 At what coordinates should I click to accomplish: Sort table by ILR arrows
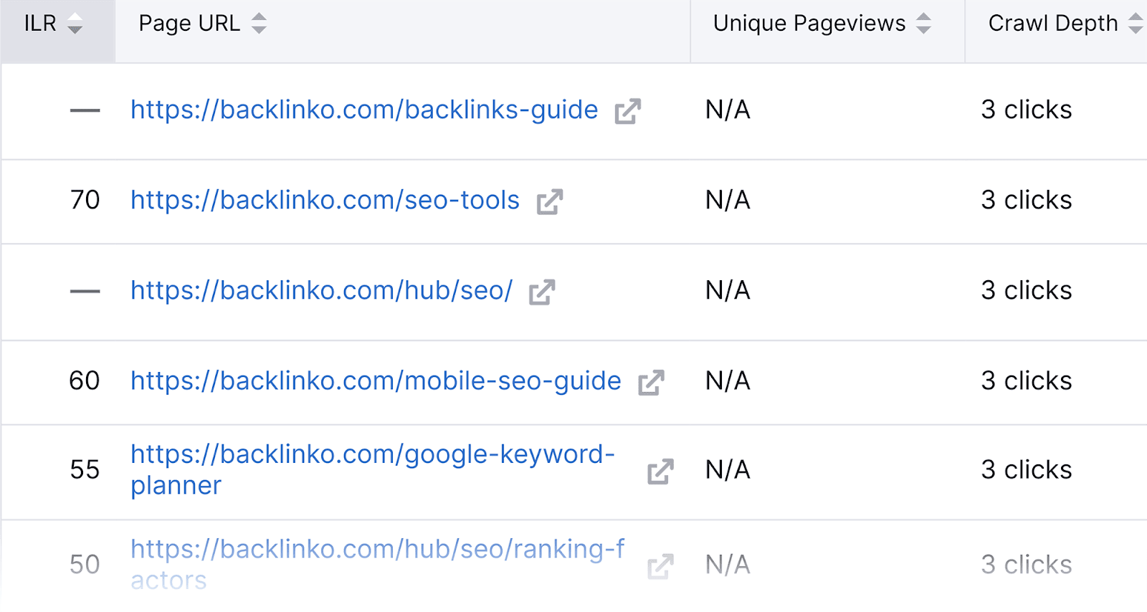point(75,24)
